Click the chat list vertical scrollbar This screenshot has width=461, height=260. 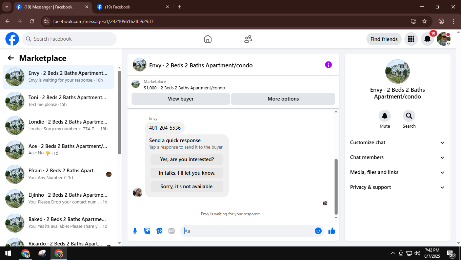tap(119, 112)
